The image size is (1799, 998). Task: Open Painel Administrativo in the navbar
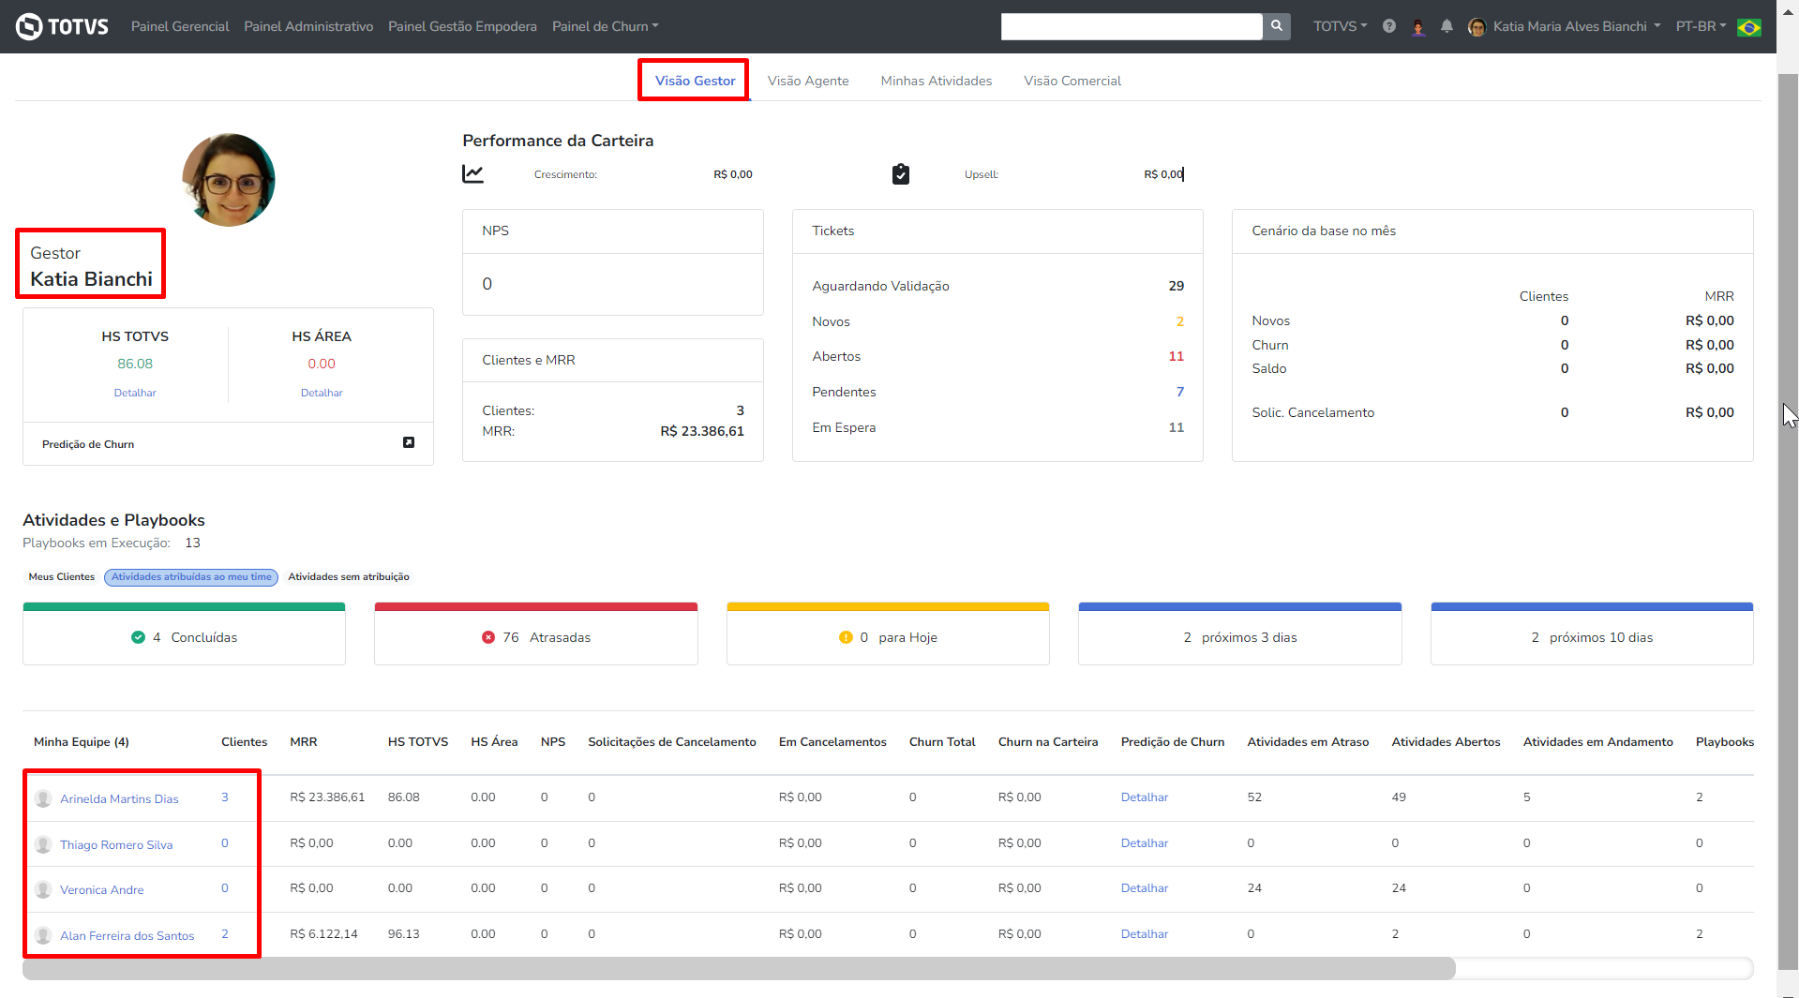click(308, 26)
